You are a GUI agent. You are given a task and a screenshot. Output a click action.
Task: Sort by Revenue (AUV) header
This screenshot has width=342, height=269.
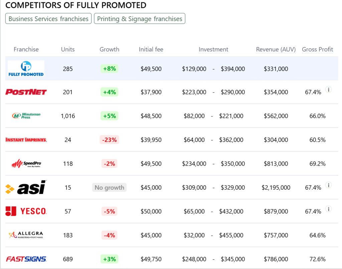click(276, 49)
